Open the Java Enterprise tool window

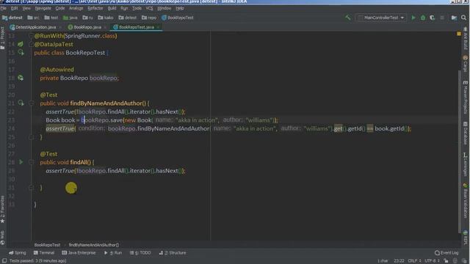coord(79,253)
